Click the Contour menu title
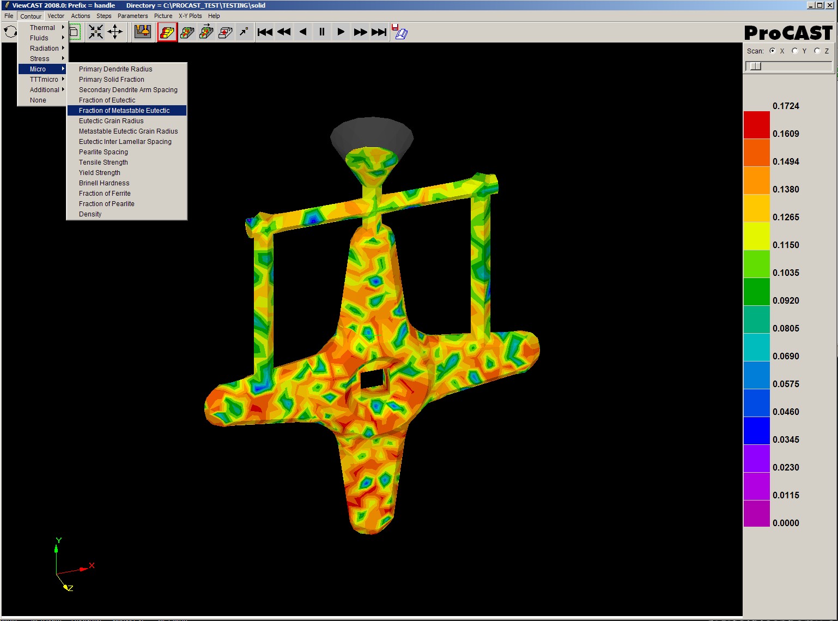 pyautogui.click(x=31, y=16)
